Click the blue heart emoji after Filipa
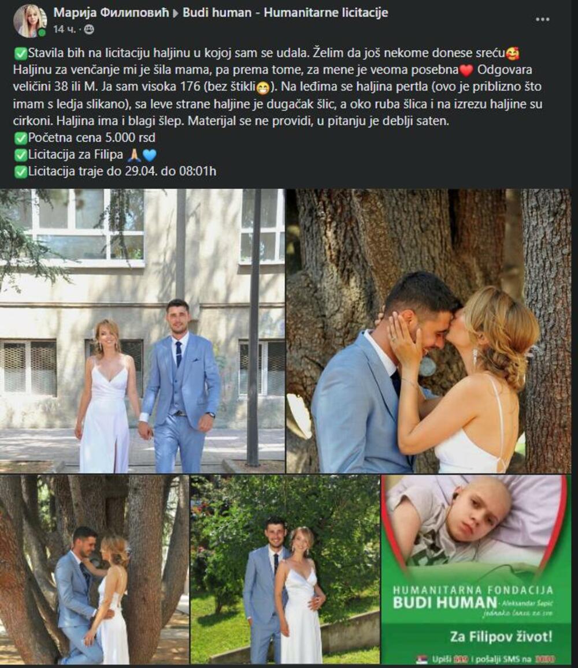 click(x=150, y=155)
